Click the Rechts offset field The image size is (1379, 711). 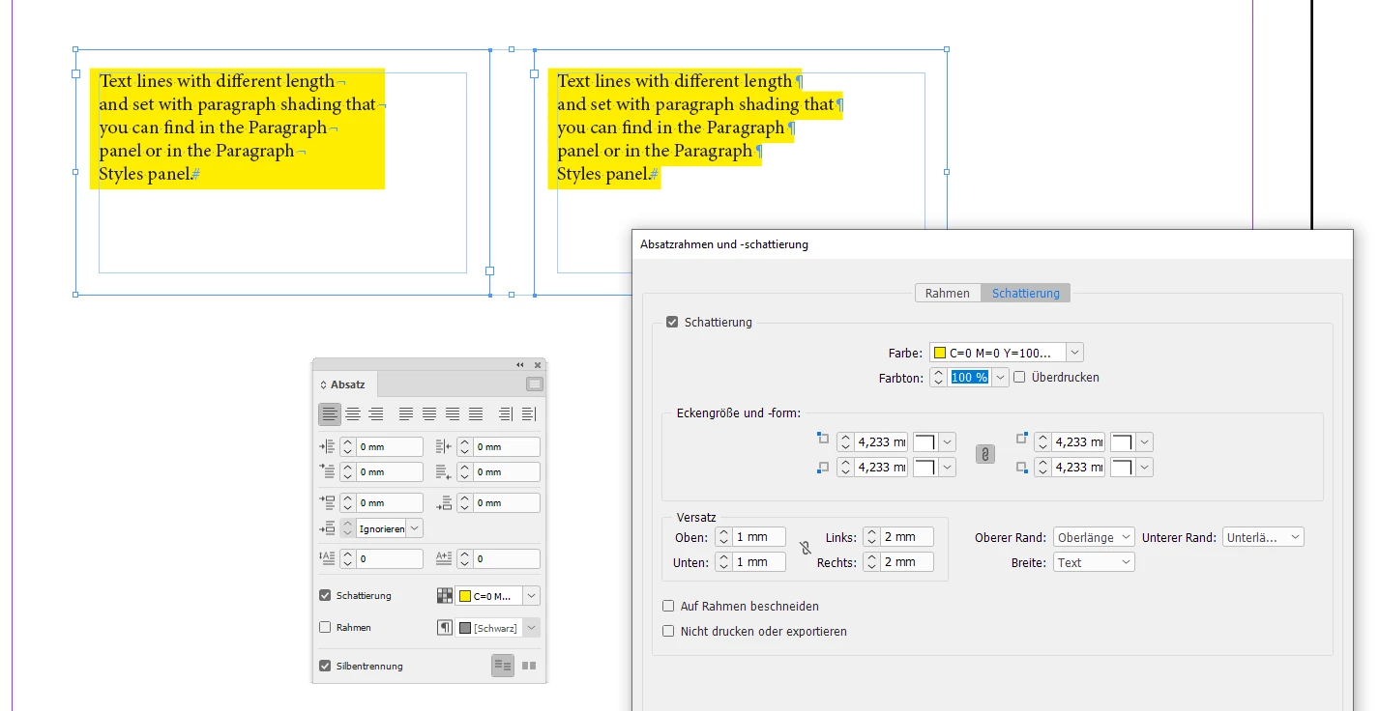pyautogui.click(x=907, y=562)
